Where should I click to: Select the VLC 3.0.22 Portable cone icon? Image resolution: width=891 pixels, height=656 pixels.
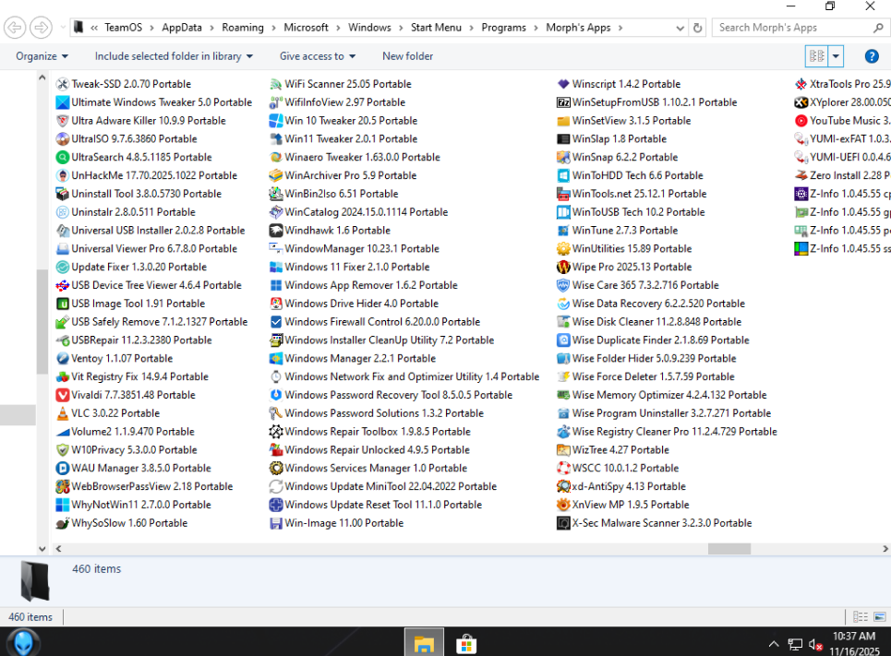(63, 413)
